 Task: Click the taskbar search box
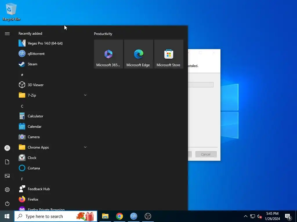[x=56, y=216]
